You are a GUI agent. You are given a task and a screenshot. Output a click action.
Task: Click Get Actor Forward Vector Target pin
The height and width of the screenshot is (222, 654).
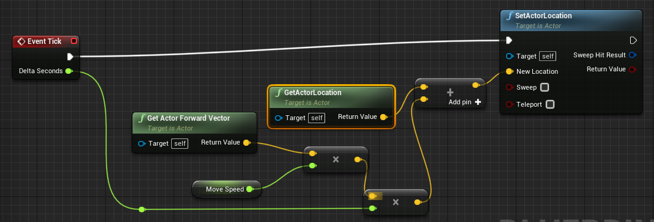[141, 144]
